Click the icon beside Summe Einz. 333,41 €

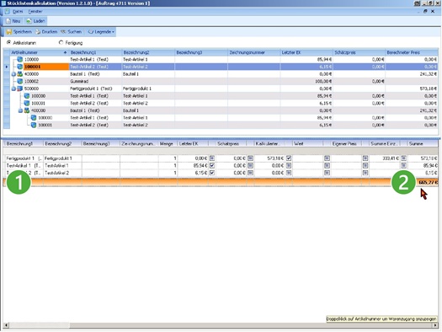(403, 158)
